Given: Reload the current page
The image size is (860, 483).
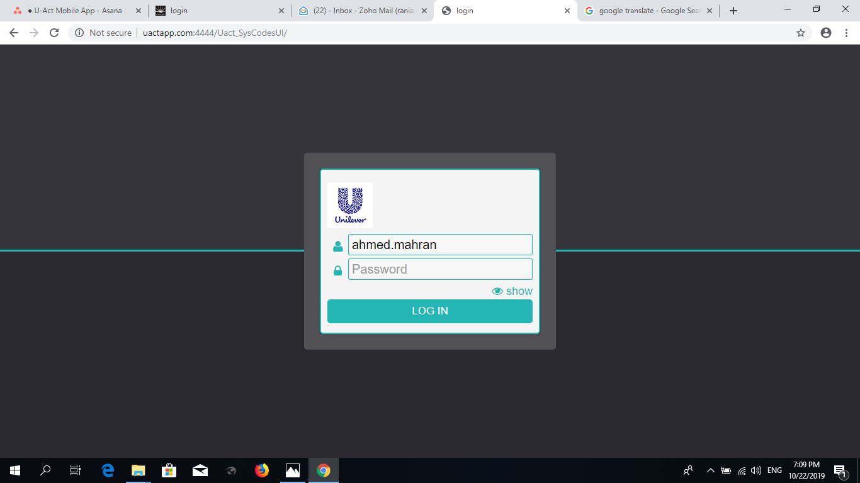Looking at the screenshot, I should [x=54, y=33].
